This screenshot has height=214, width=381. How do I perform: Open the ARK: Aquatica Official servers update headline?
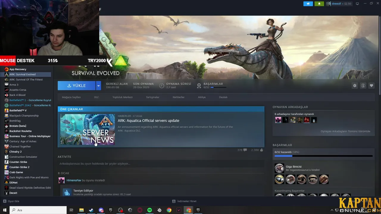coord(148,121)
